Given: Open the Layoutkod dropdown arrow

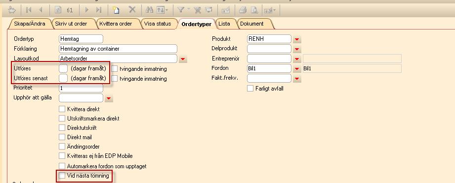Looking at the screenshot, I should [182, 59].
